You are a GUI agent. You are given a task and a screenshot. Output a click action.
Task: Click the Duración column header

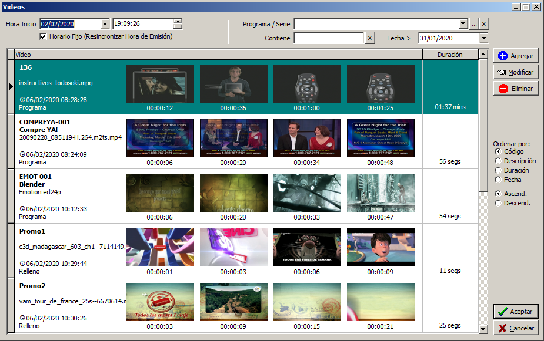pos(450,55)
